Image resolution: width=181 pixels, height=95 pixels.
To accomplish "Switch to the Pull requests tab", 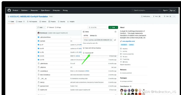I will (x=32, y=22).
